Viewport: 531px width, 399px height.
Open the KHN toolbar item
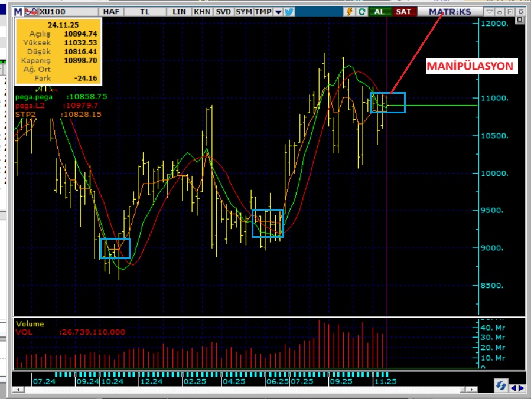point(201,12)
